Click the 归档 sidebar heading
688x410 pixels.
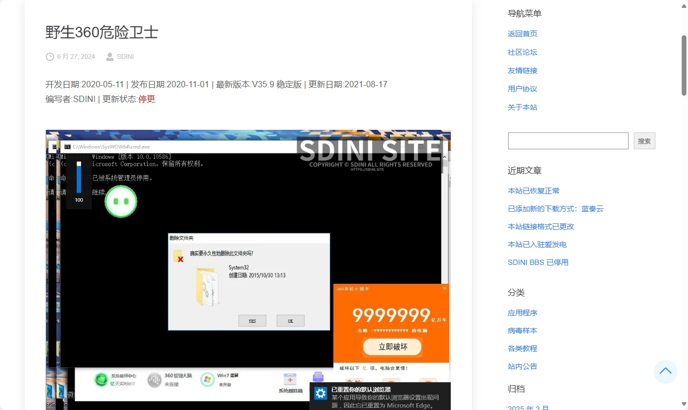[x=516, y=389]
